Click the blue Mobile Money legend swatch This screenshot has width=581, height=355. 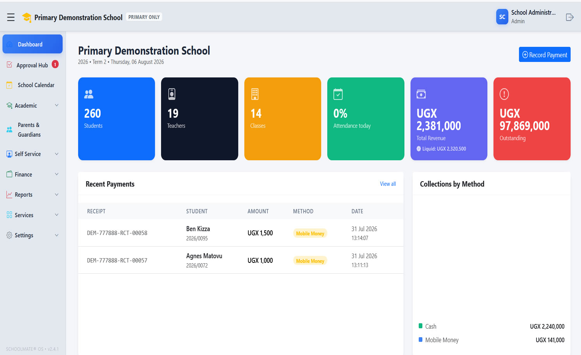click(x=421, y=340)
